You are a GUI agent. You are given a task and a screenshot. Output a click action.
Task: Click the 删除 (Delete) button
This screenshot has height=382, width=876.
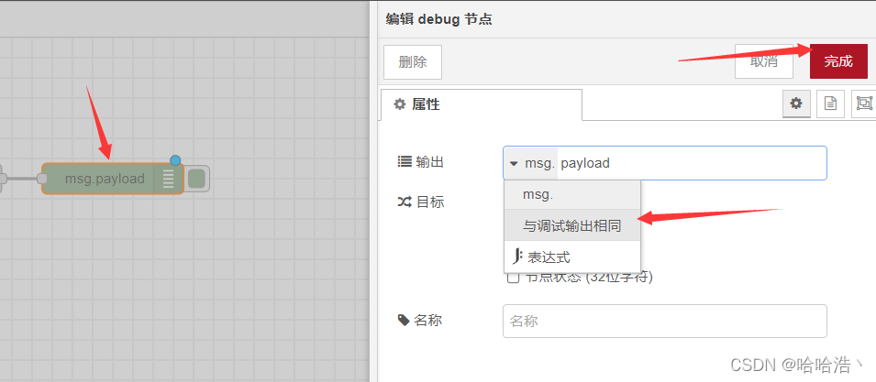pyautogui.click(x=413, y=62)
